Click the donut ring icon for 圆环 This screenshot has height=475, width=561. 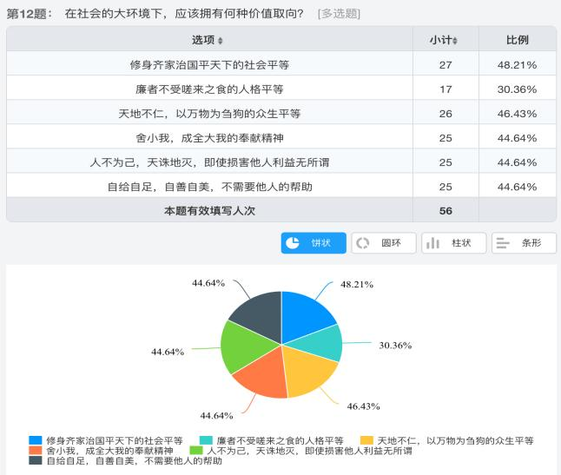pyautogui.click(x=363, y=243)
